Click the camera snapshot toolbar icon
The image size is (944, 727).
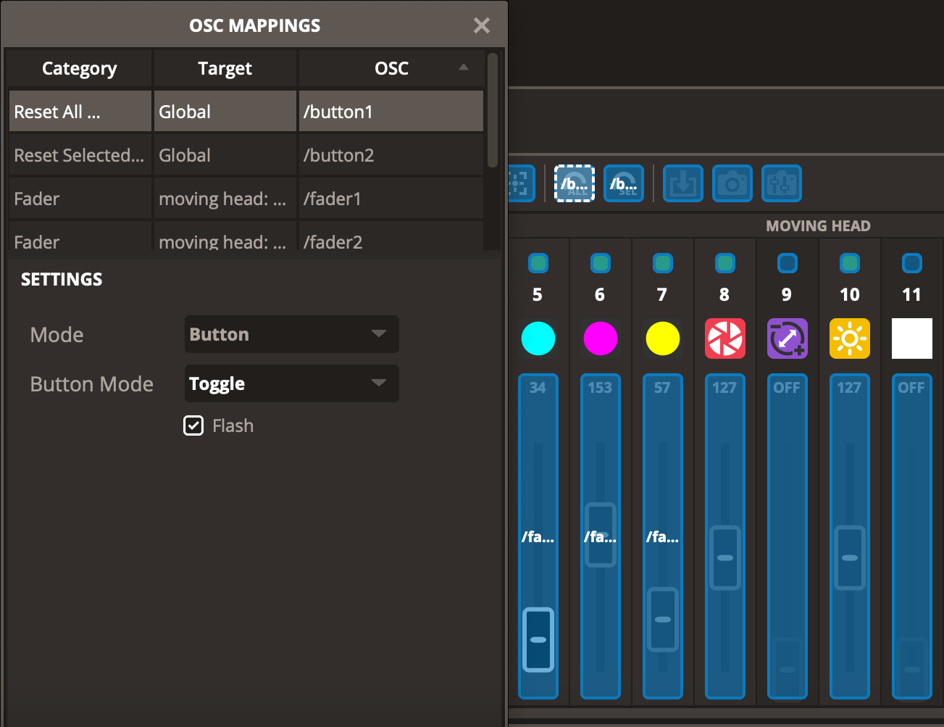pos(732,183)
